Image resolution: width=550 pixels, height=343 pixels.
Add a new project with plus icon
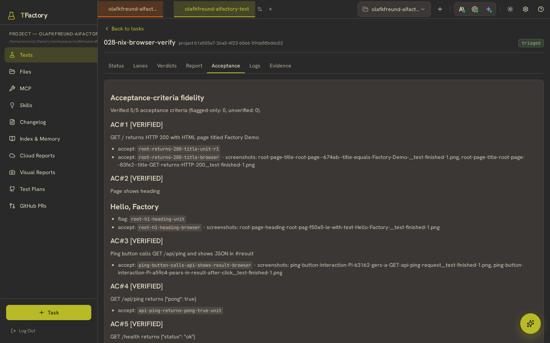point(440,9)
